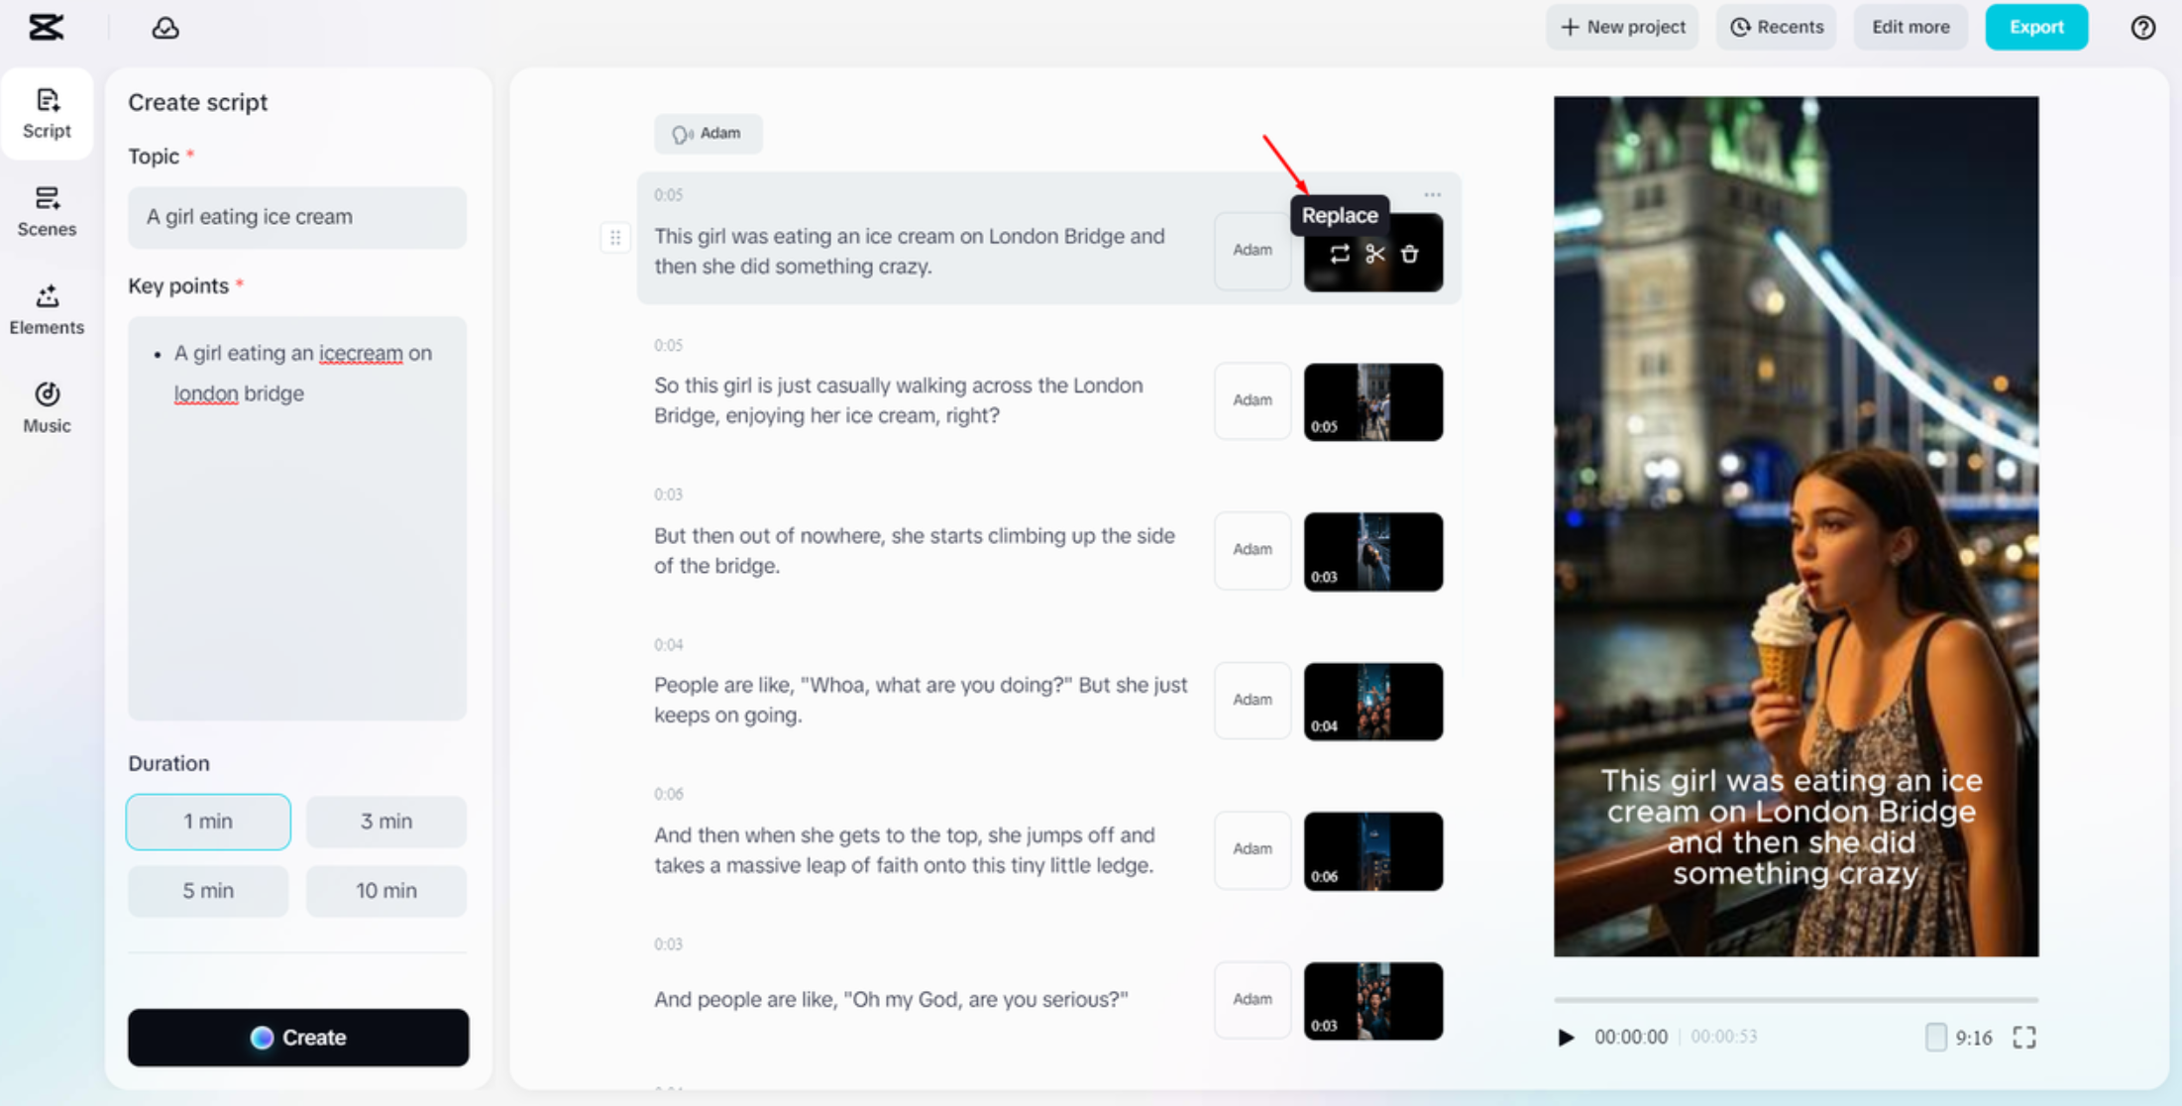2182x1106 pixels.
Task: Open the Adam voice selector at top
Action: click(x=708, y=134)
